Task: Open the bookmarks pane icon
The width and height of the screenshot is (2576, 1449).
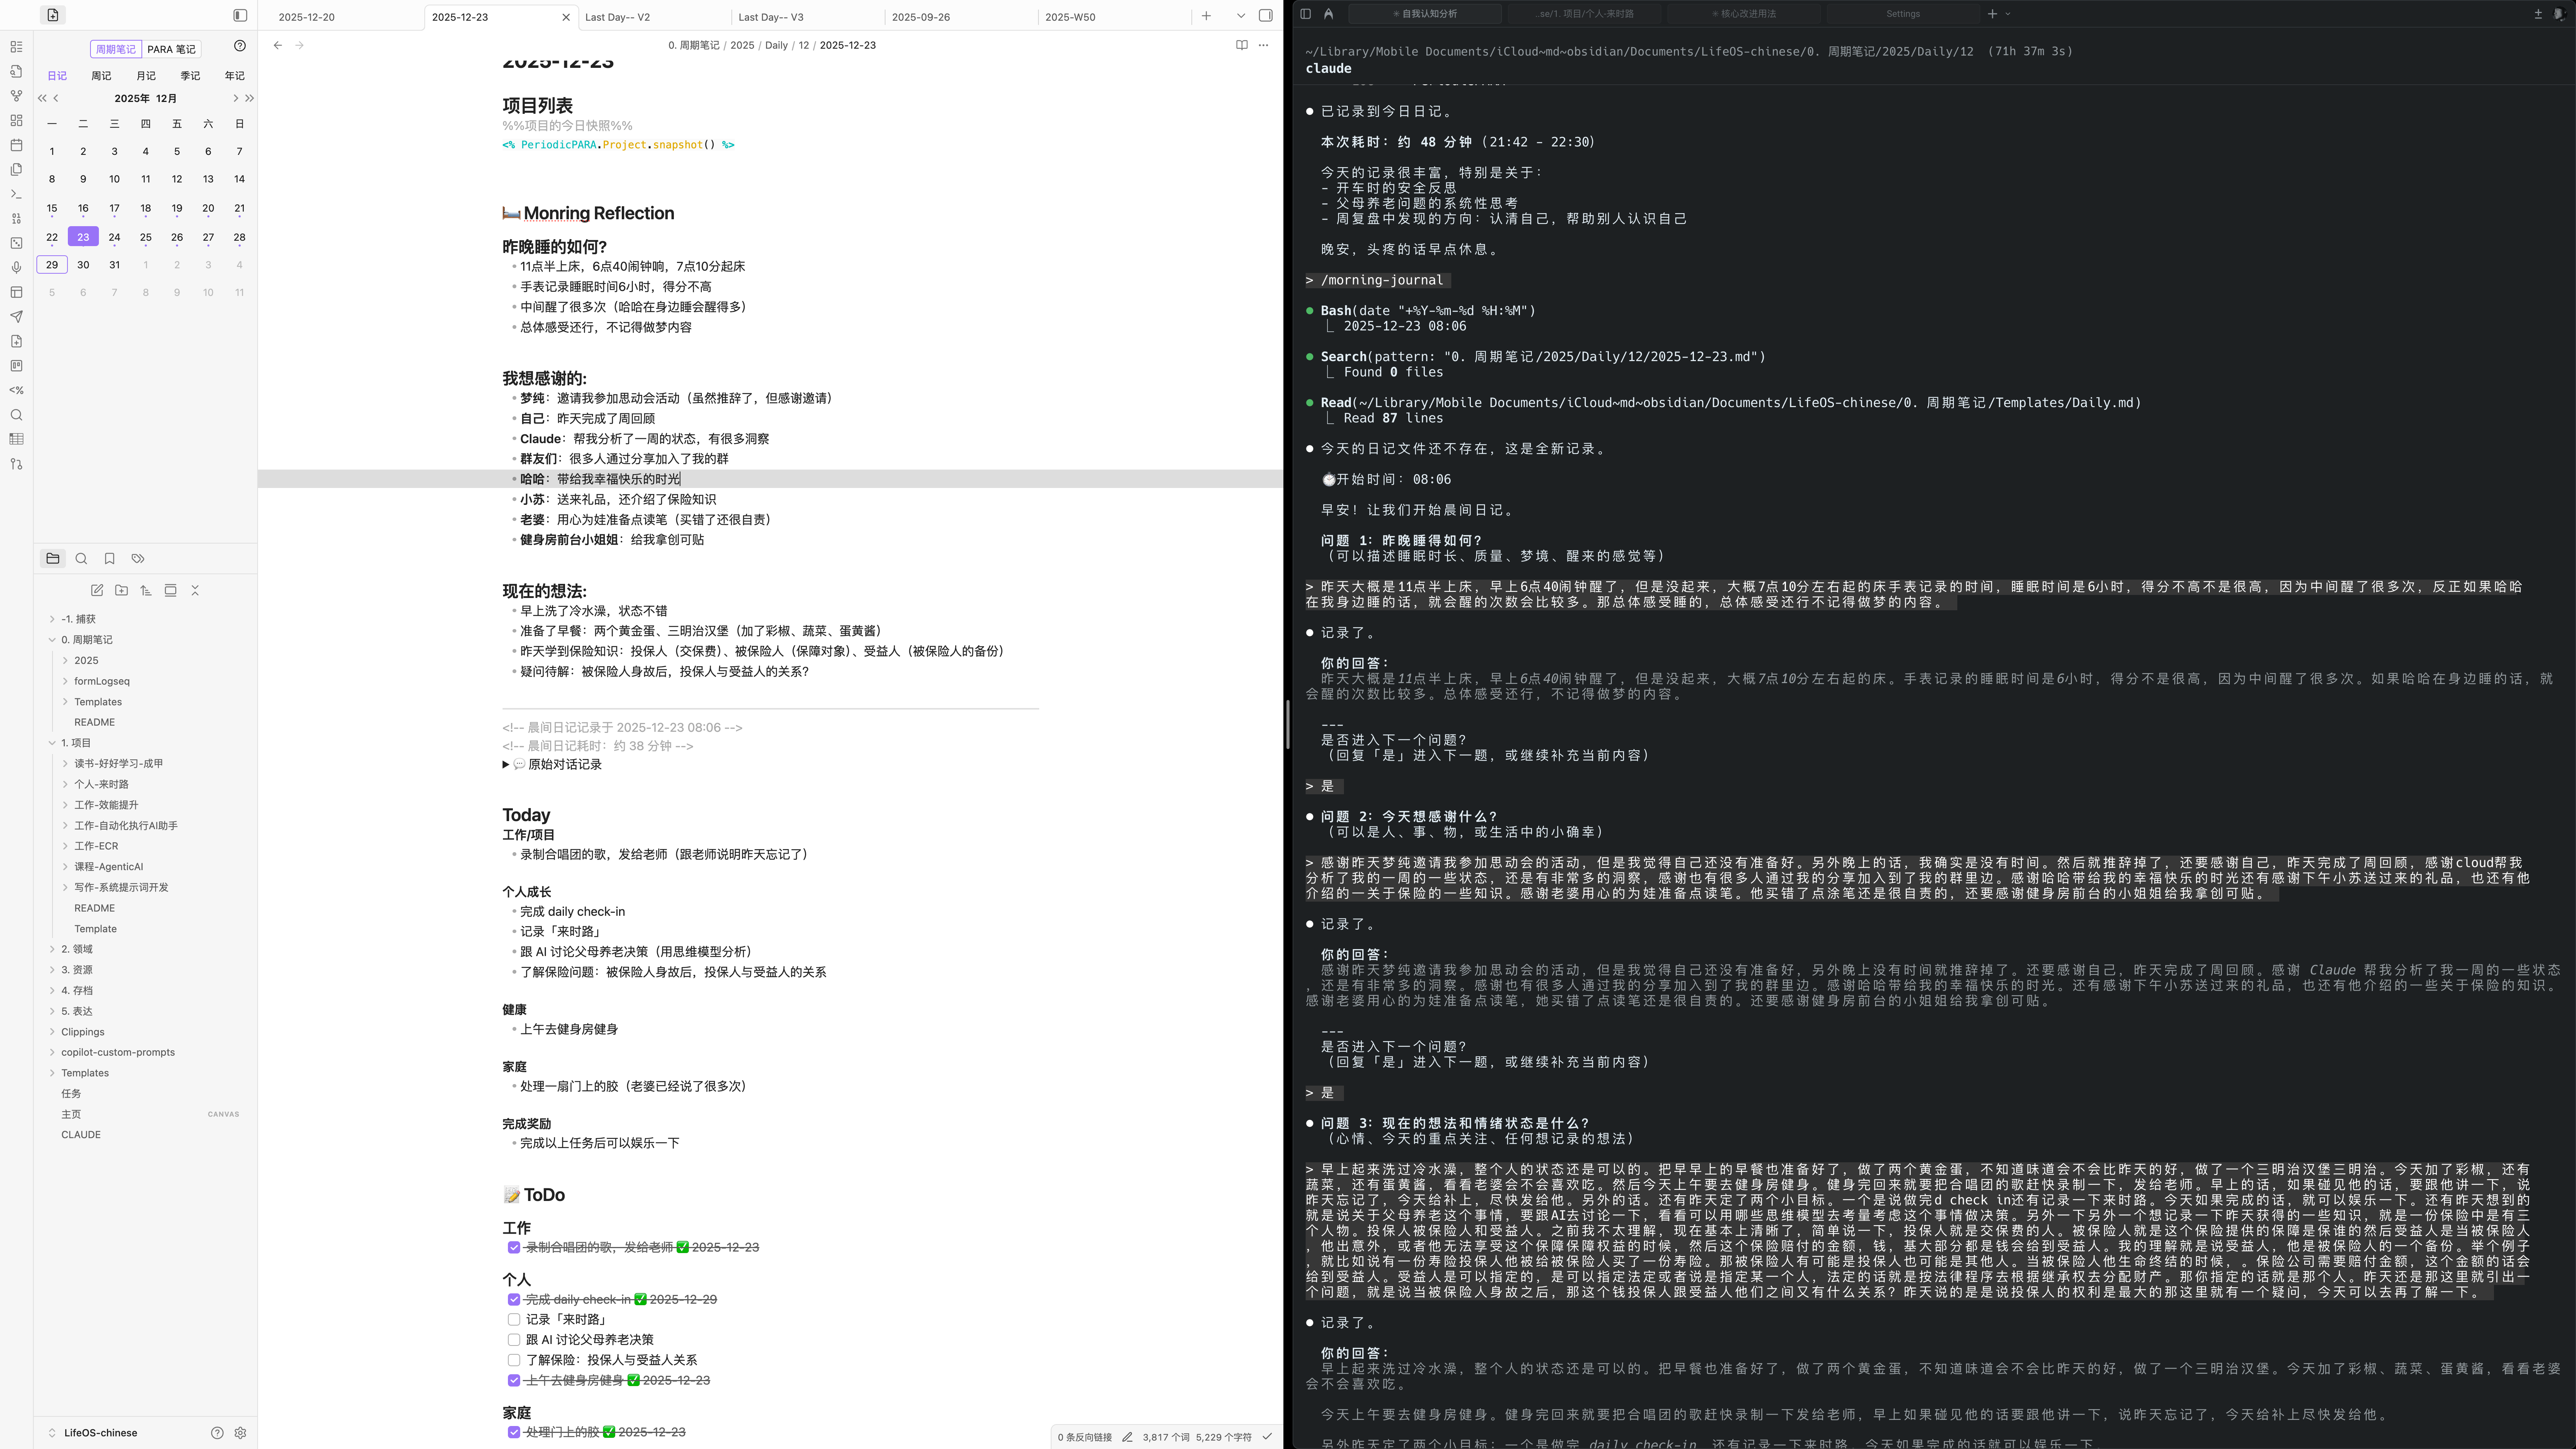Action: (110, 559)
